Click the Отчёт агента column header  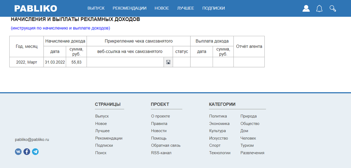coord(249,46)
